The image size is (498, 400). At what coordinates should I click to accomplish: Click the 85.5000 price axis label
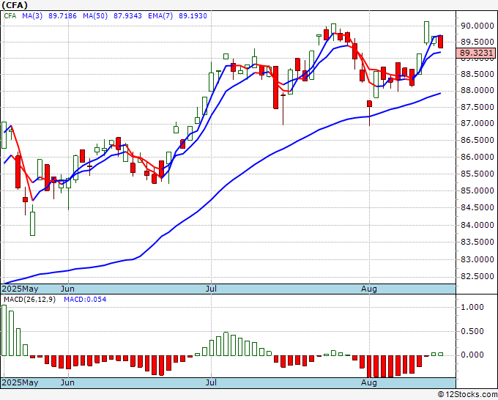477,174
